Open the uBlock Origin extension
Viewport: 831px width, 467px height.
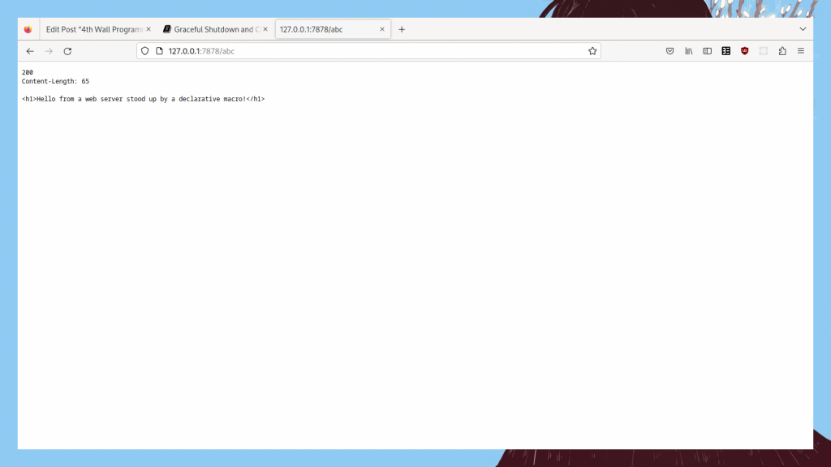tap(744, 51)
